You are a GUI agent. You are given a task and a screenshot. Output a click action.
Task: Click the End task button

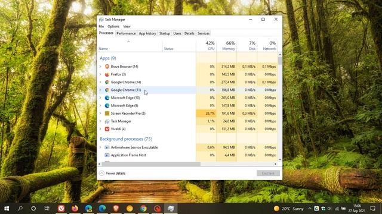(x=268, y=173)
